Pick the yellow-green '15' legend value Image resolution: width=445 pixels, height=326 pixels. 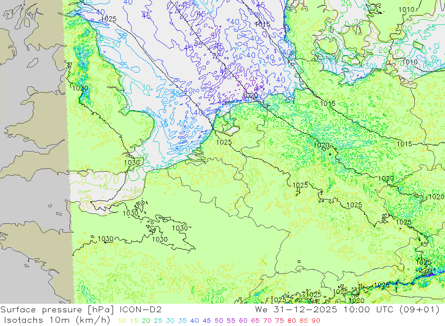pos(134,321)
